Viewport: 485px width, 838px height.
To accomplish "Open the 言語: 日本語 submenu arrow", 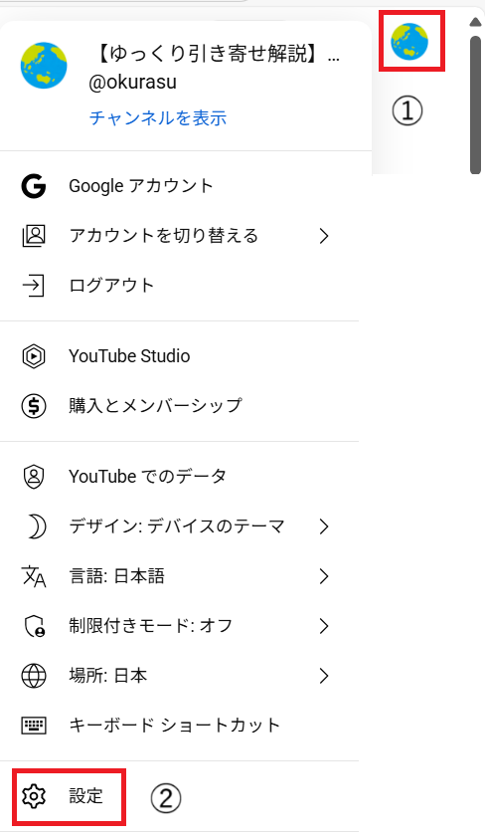I will pyautogui.click(x=324, y=576).
